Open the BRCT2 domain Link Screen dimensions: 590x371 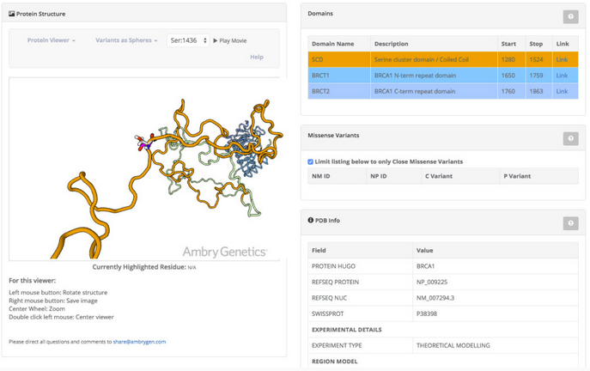562,91
